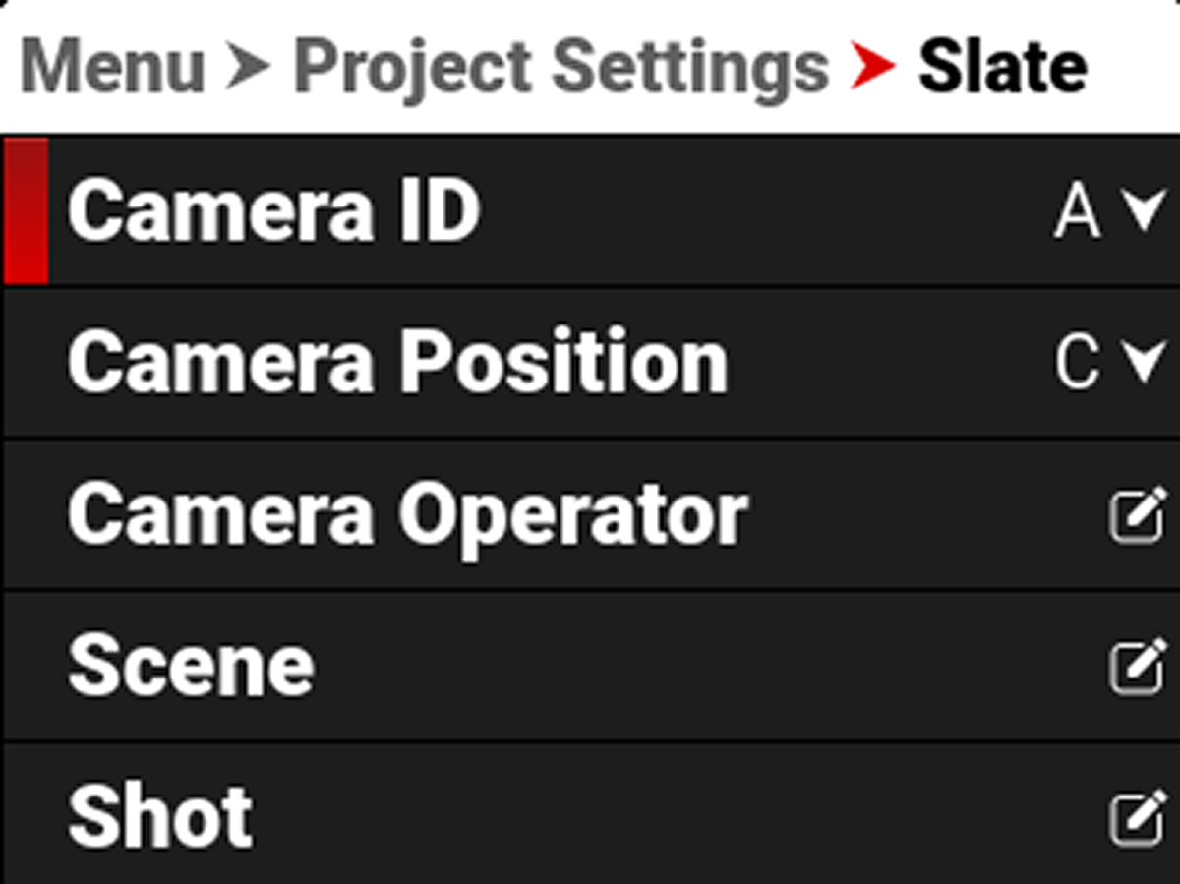Choose the Scene label text
The height and width of the screenshot is (884, 1180).
pyautogui.click(x=191, y=666)
